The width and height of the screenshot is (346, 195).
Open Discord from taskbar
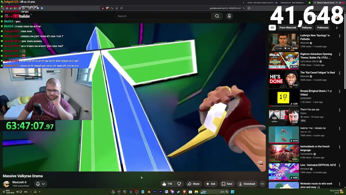point(172,192)
